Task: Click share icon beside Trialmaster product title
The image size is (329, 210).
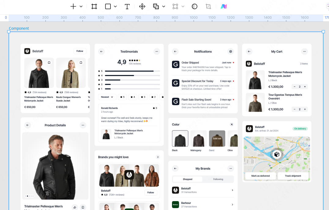Action: (75, 207)
